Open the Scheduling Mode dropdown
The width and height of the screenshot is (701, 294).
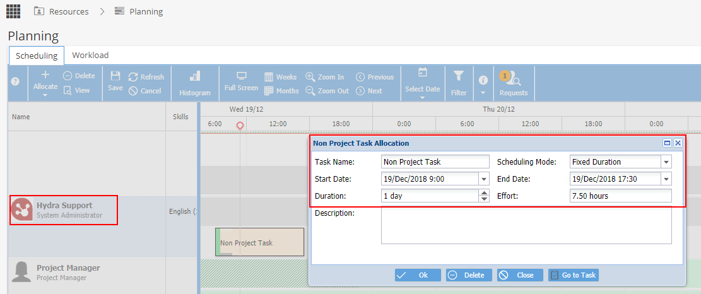666,162
